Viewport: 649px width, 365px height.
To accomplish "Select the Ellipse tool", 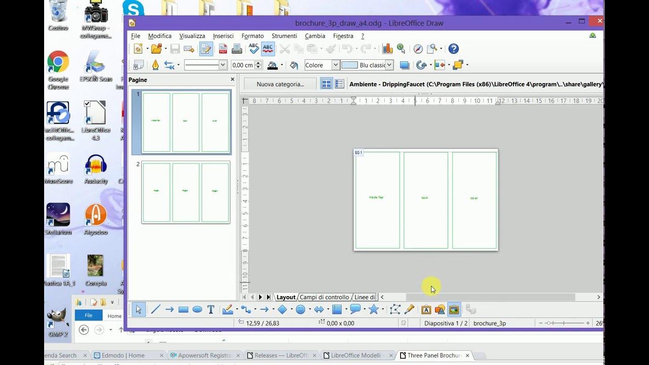I will (197, 309).
